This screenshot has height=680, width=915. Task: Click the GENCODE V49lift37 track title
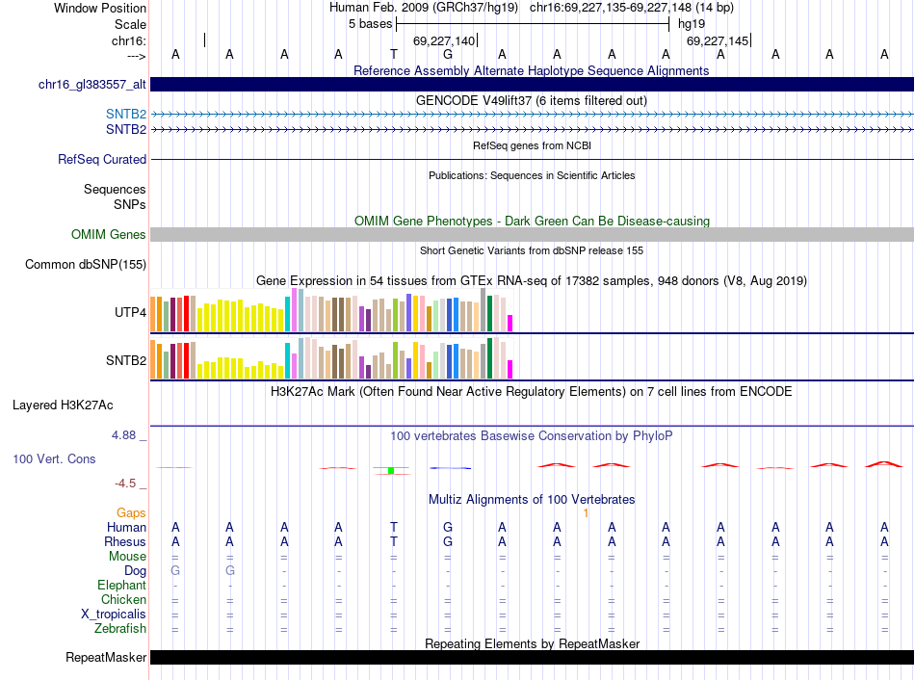[532, 100]
